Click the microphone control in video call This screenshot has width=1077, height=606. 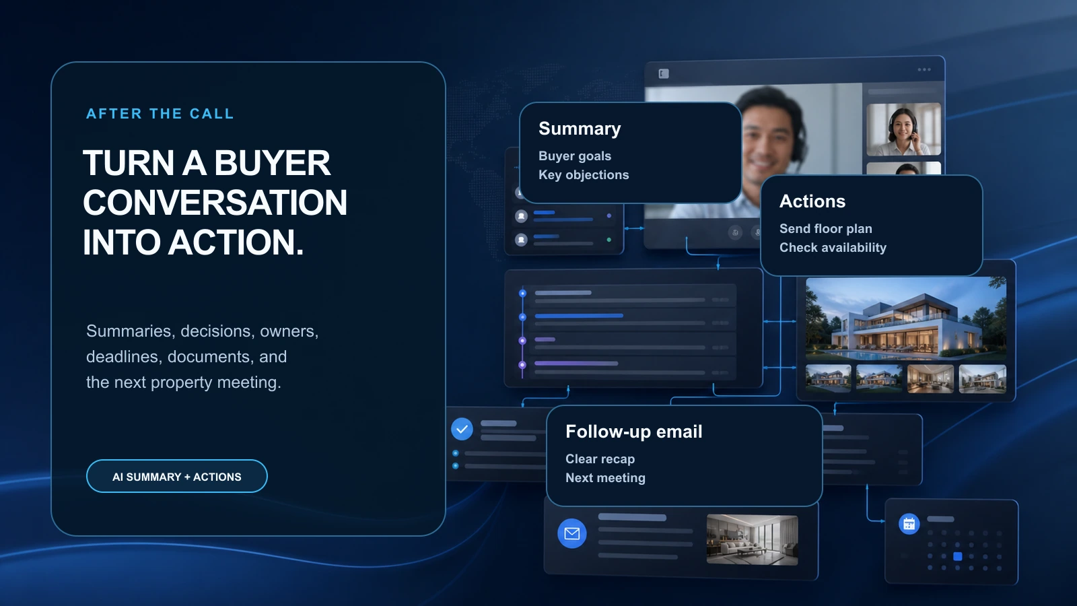(x=757, y=232)
